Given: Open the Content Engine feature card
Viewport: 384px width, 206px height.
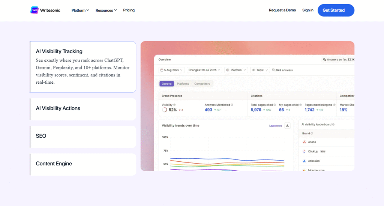Looking at the screenshot, I should [83, 165].
